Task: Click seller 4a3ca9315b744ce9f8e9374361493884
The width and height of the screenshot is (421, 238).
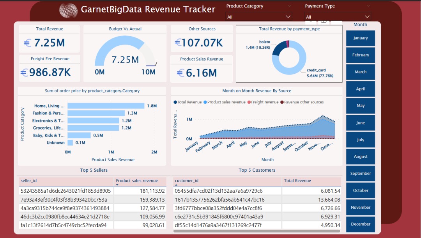Action: coord(65,208)
